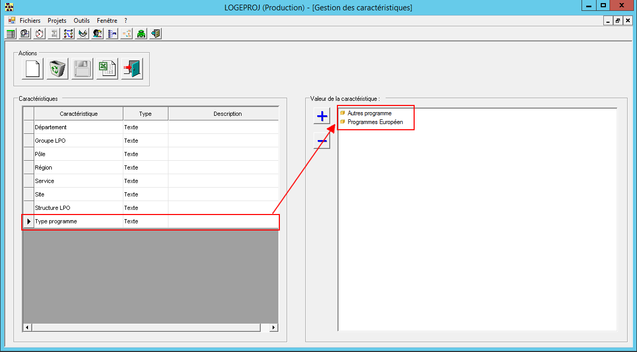The height and width of the screenshot is (352, 637).
Task: Select the network diagram icon in the toolbar
Action: pyautogui.click(x=68, y=34)
